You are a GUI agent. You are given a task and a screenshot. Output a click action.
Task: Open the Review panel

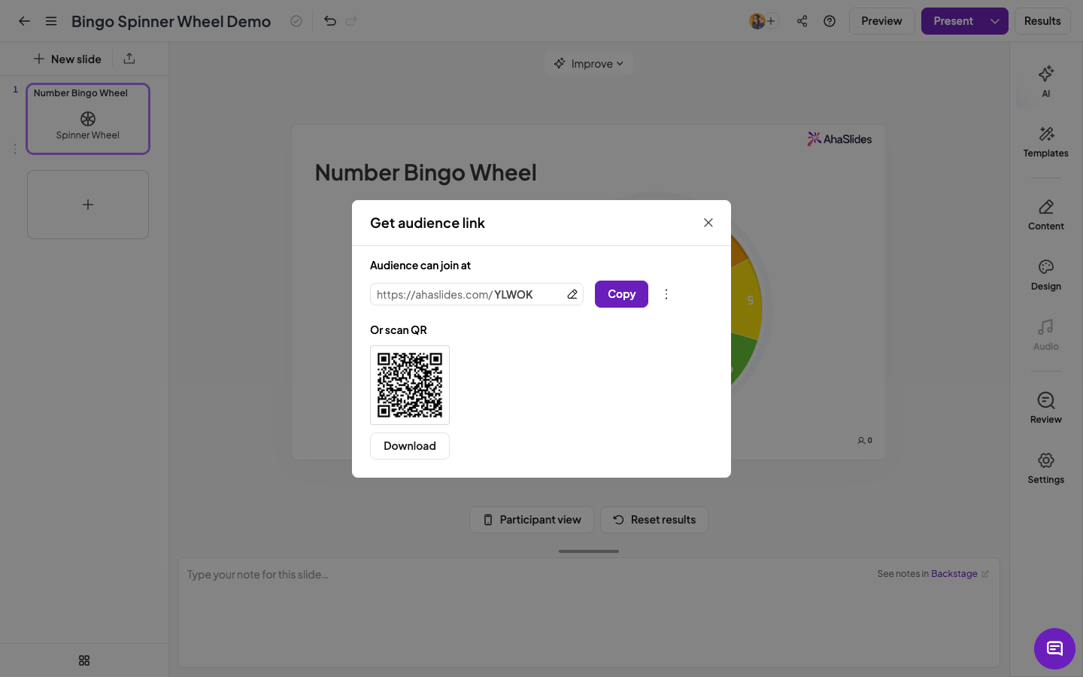[1046, 408]
